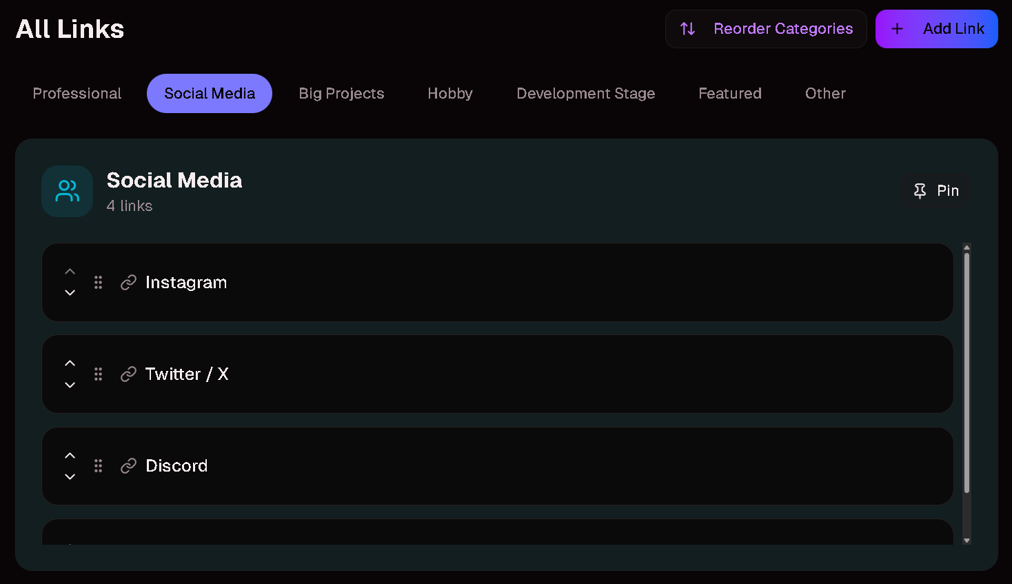The width and height of the screenshot is (1012, 584).
Task: Click the Social Media people icon
Action: pos(68,191)
